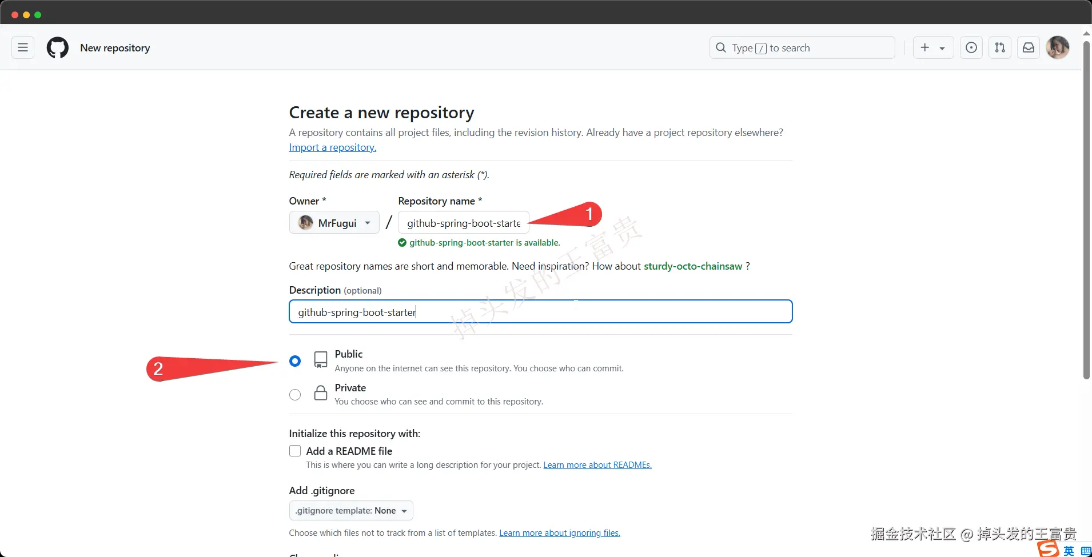Click the sturdy-octo-chainsaw name suggestion

(692, 266)
